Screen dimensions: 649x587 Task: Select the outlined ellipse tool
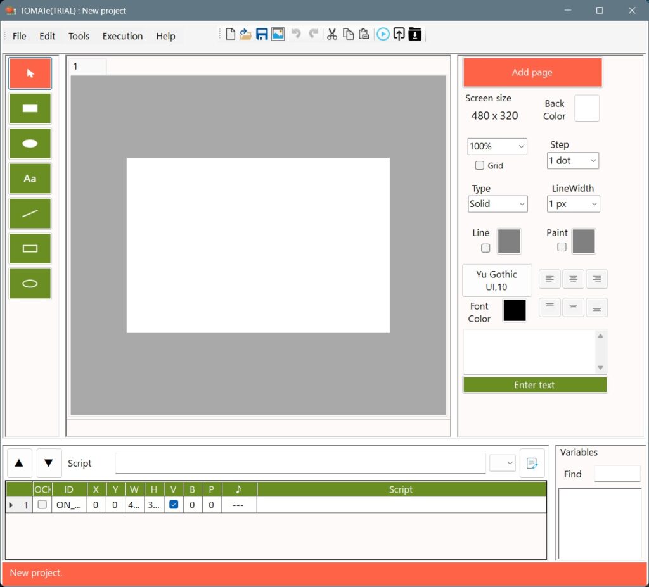(30, 284)
